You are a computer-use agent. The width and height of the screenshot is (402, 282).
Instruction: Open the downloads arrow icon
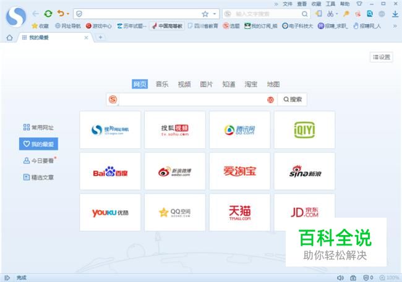coord(395,14)
